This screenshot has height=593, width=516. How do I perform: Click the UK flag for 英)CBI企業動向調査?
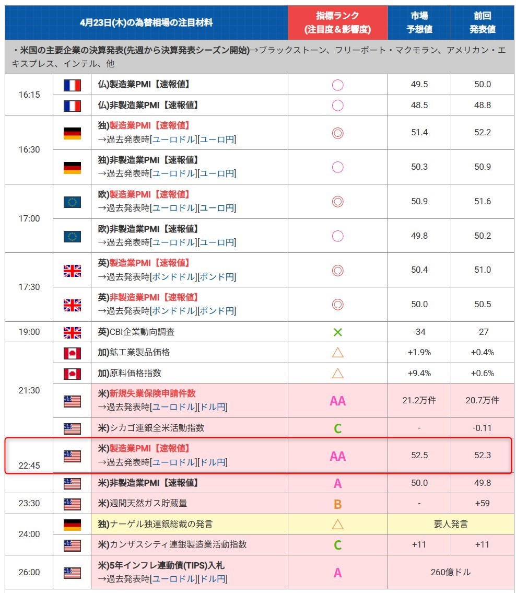(x=72, y=332)
